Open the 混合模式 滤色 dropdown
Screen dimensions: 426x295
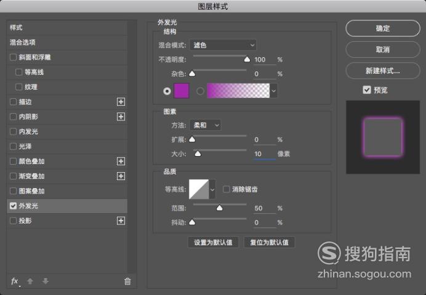click(x=223, y=45)
